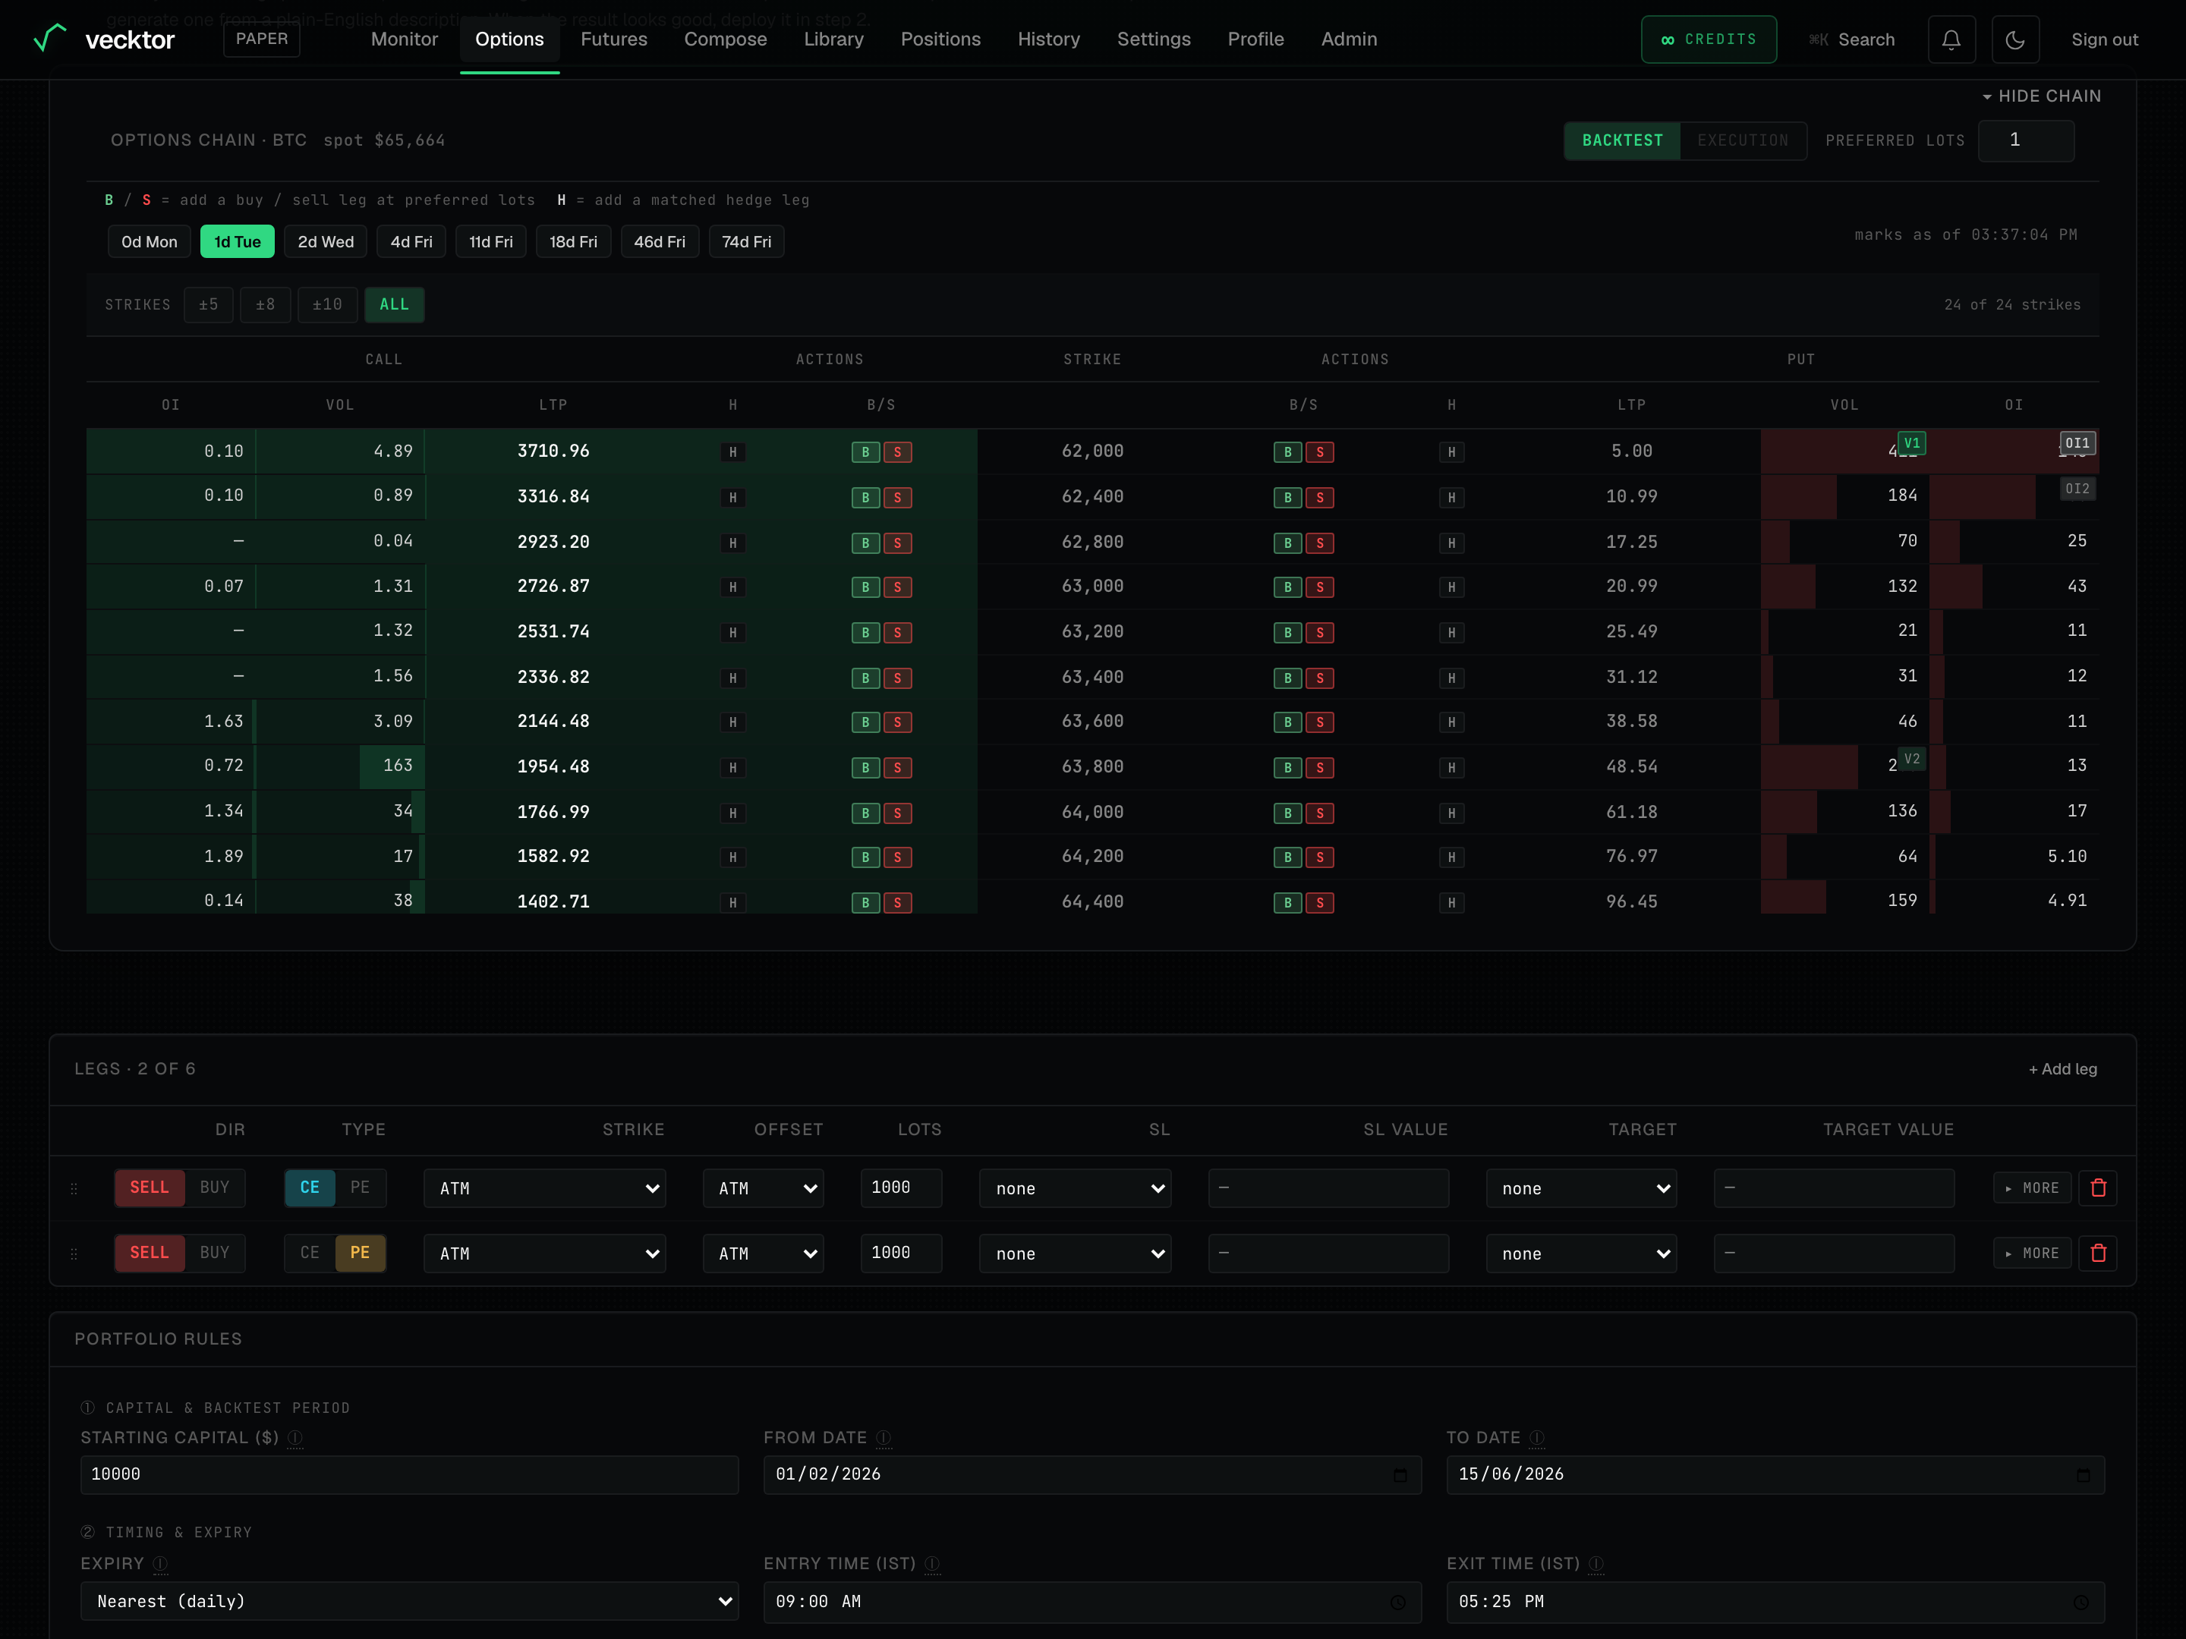Delete the SELL PE leg row
Image resolution: width=2186 pixels, height=1639 pixels.
(2098, 1253)
